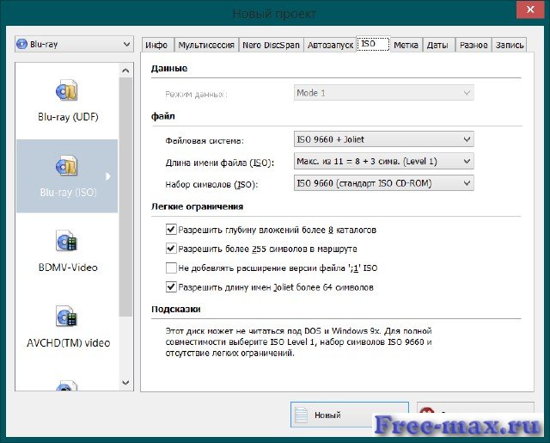Screen dimensions: 550x443
Task: Click the scroll down arrow in compilation list
Action: point(125,382)
